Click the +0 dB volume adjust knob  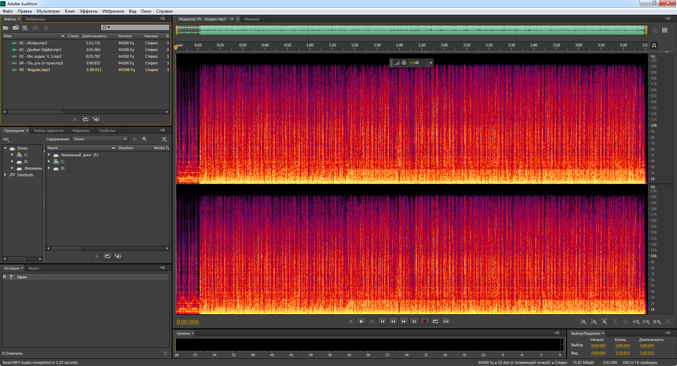click(x=404, y=63)
